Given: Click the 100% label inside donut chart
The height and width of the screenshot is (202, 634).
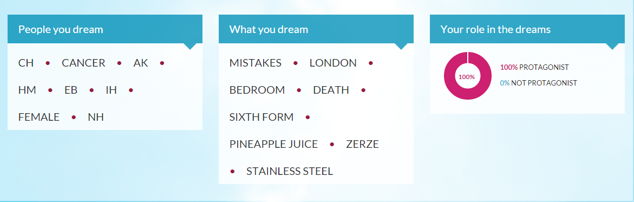Looking at the screenshot, I should click(467, 77).
